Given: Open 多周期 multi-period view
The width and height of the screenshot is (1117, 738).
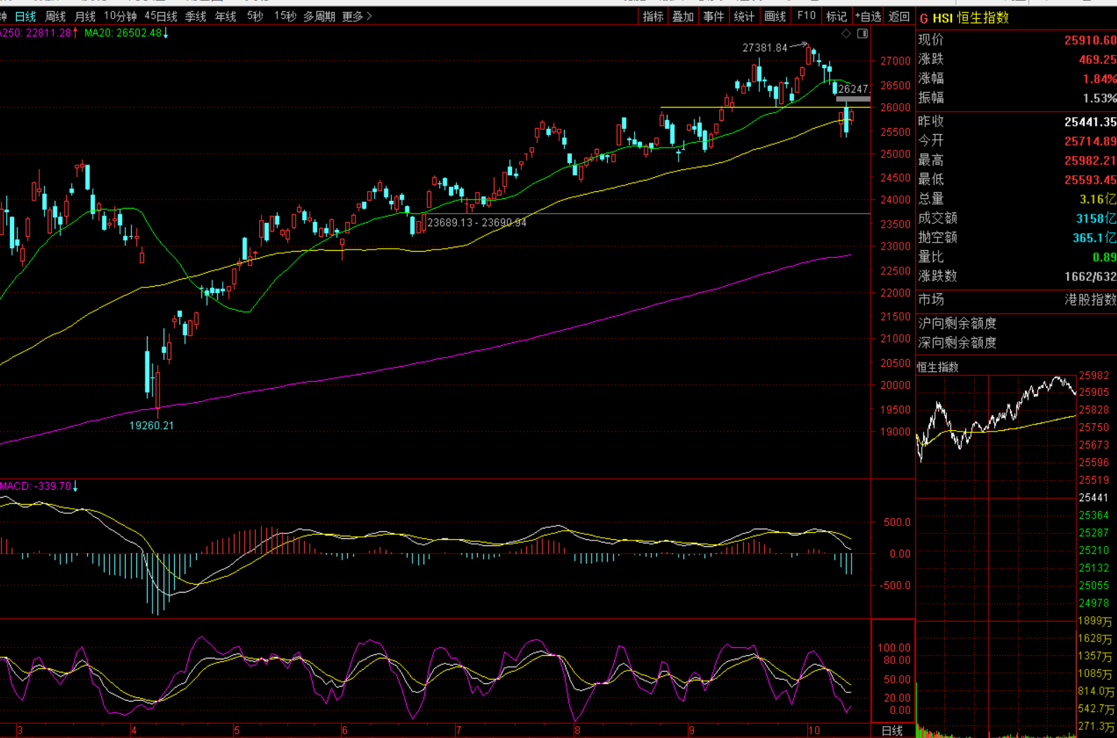Looking at the screenshot, I should (x=319, y=16).
